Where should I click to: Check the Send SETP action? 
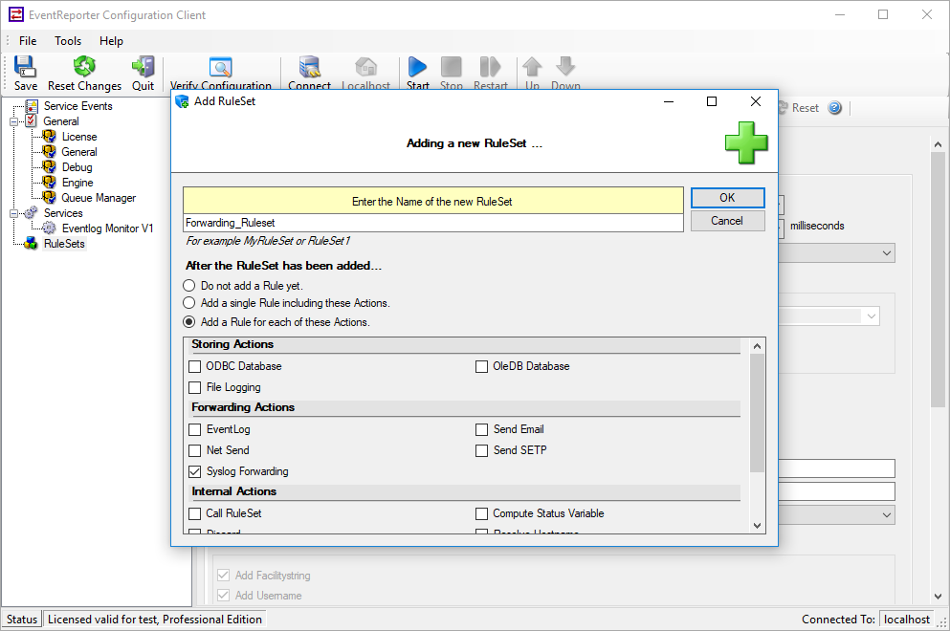click(481, 450)
